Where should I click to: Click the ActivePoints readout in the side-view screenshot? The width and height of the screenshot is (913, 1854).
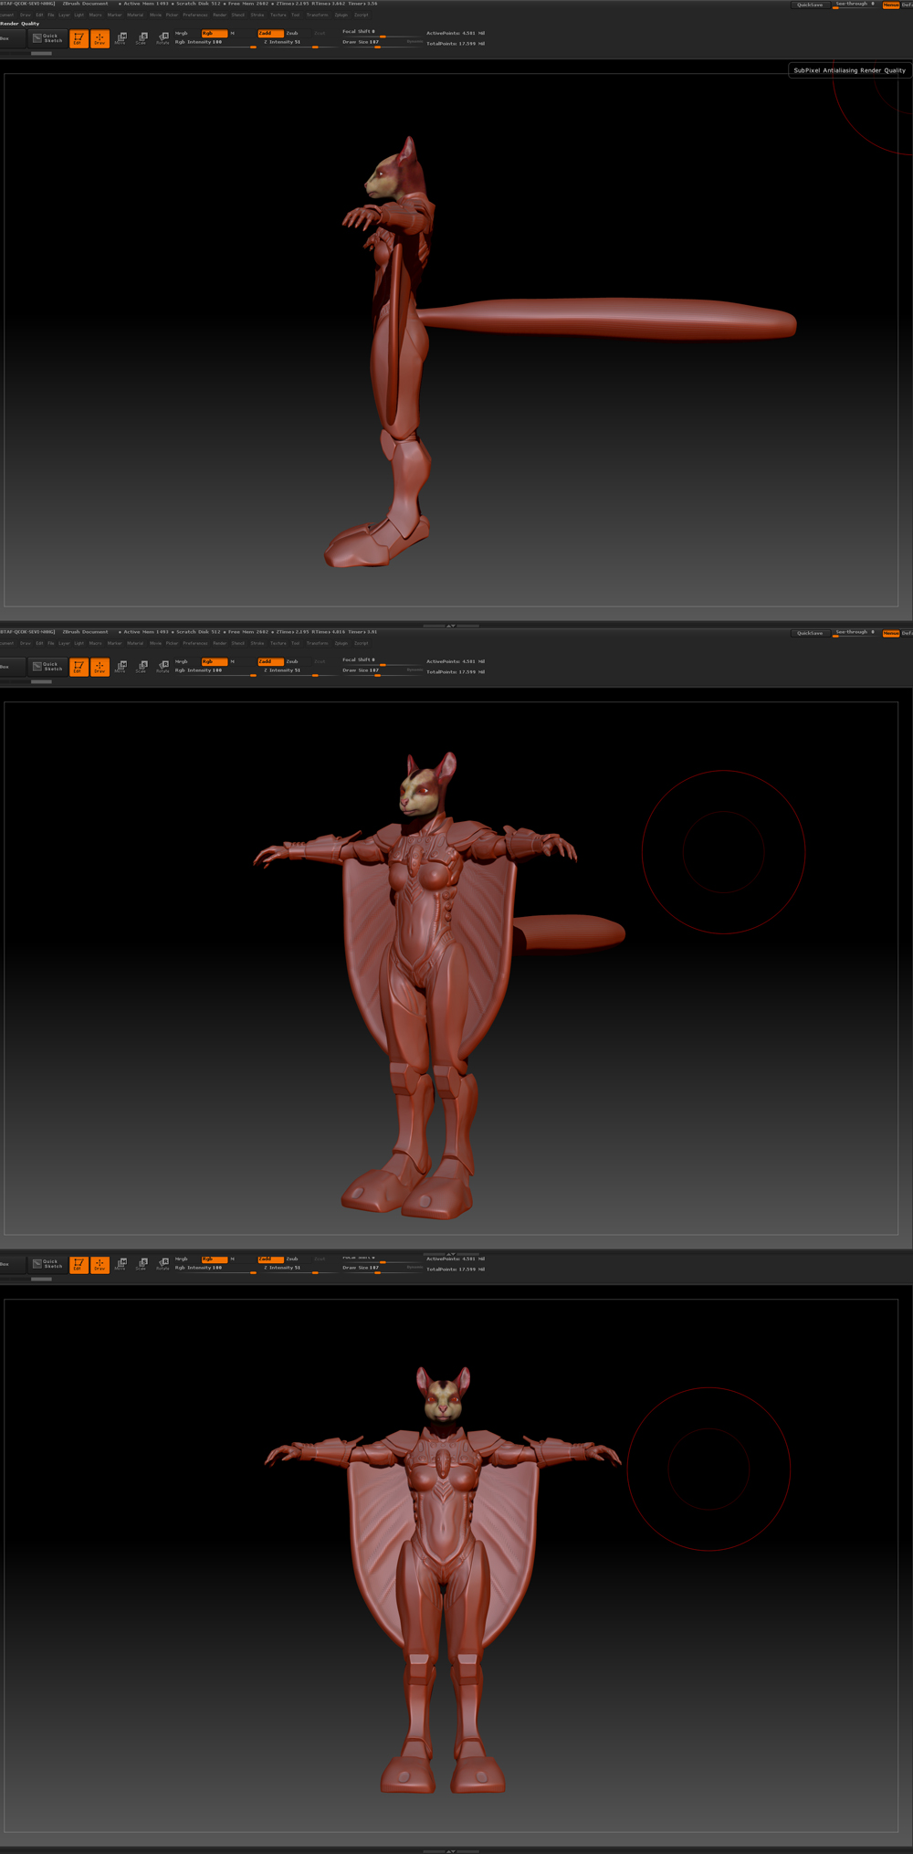[x=455, y=33]
